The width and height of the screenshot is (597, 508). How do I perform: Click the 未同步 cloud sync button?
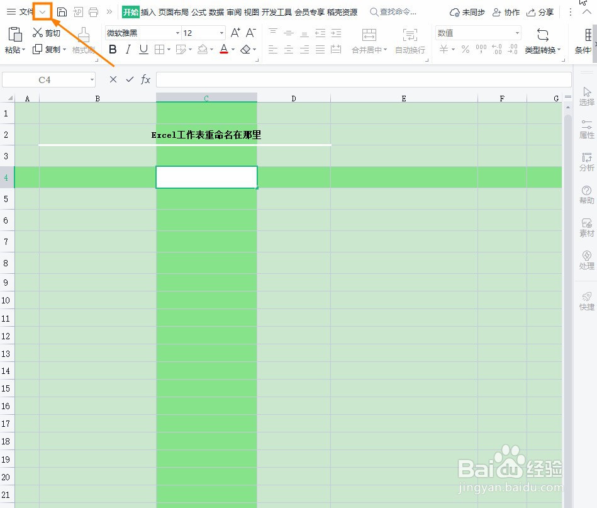tap(467, 12)
